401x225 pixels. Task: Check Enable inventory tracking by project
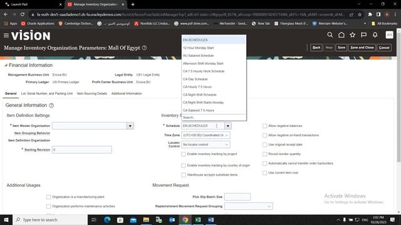point(184,154)
